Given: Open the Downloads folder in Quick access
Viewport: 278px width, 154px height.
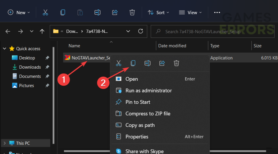Looking at the screenshot, I should point(30,67).
